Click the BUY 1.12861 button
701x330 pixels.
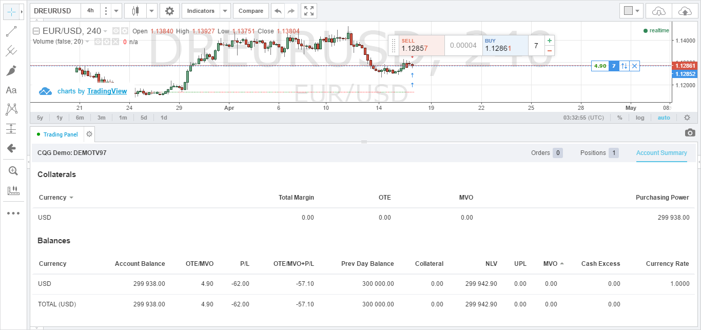[x=505, y=45]
